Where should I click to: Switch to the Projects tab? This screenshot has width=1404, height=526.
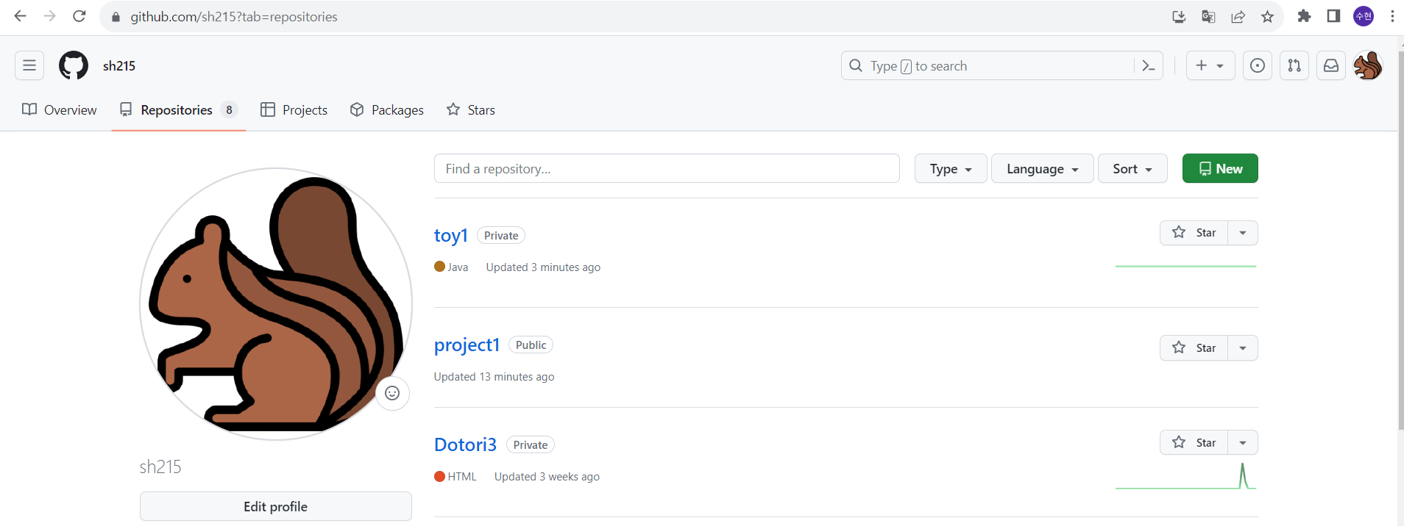click(x=294, y=109)
